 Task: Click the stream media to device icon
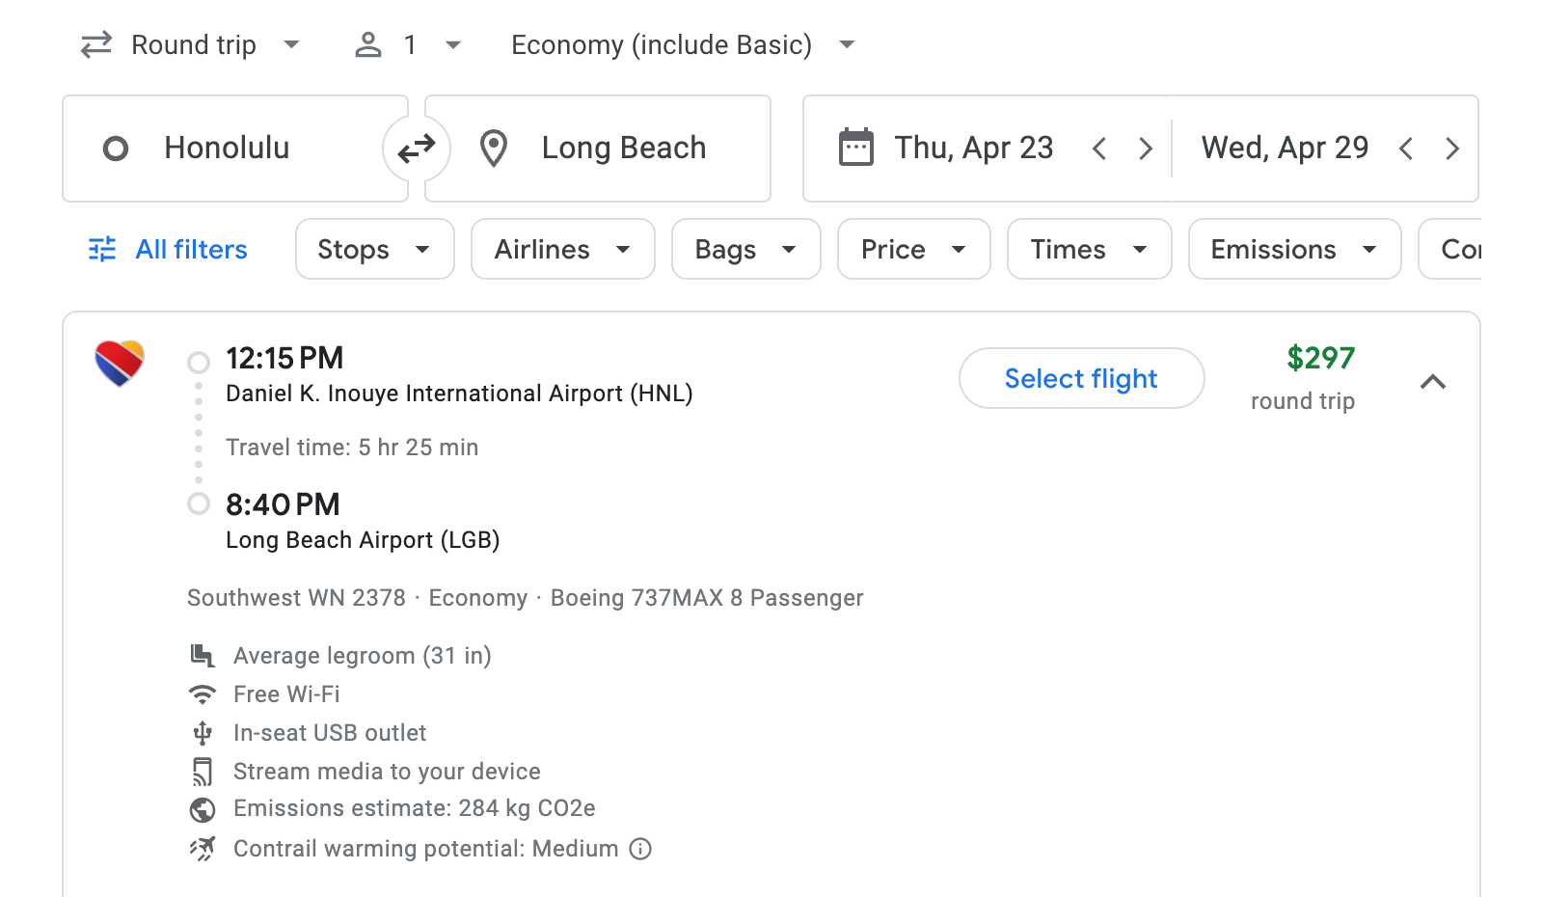point(203,771)
